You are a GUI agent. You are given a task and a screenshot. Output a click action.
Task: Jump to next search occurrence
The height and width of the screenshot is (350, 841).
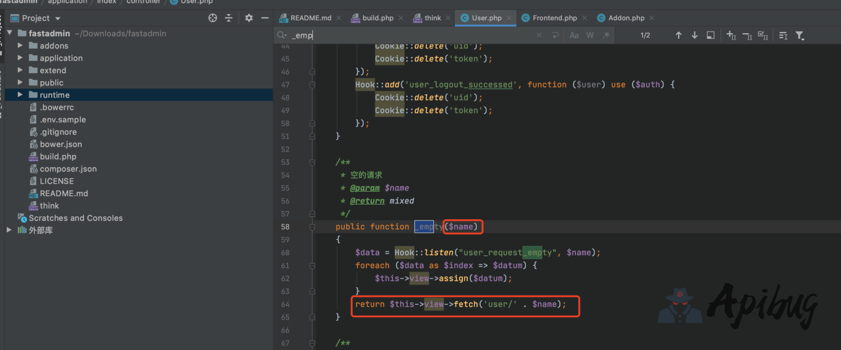pyautogui.click(x=694, y=35)
